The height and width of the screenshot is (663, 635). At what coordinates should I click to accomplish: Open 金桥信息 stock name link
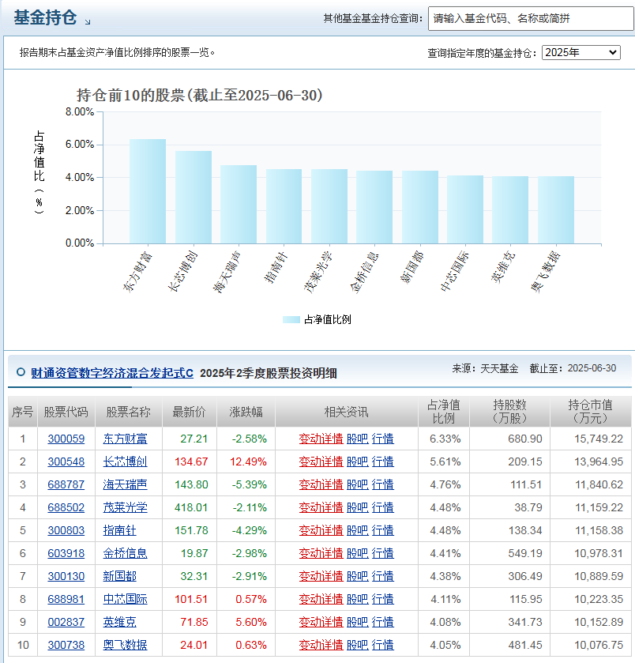coord(125,553)
